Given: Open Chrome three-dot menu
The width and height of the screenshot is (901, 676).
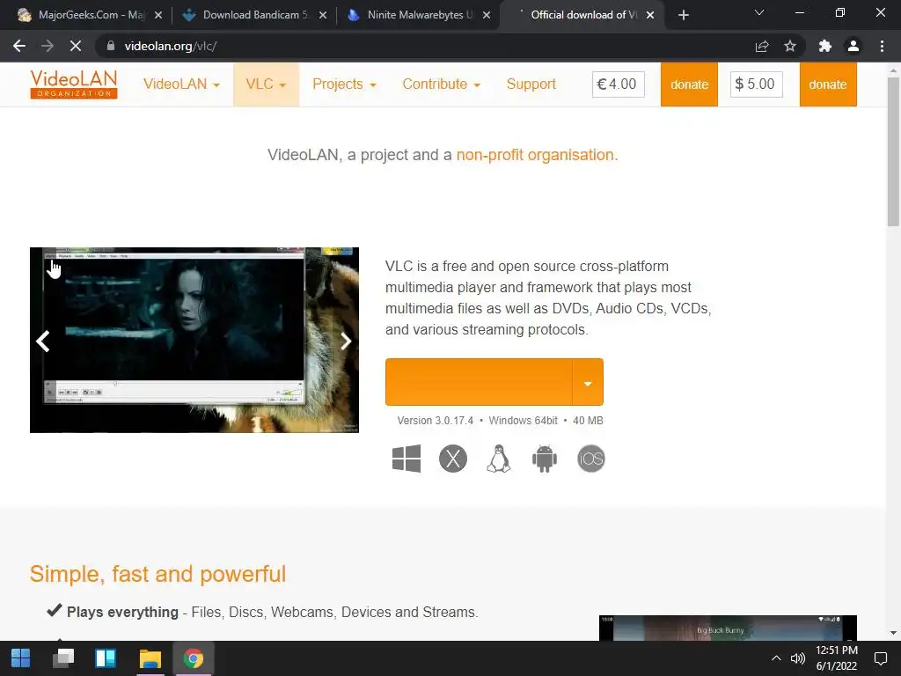Looking at the screenshot, I should coord(882,46).
